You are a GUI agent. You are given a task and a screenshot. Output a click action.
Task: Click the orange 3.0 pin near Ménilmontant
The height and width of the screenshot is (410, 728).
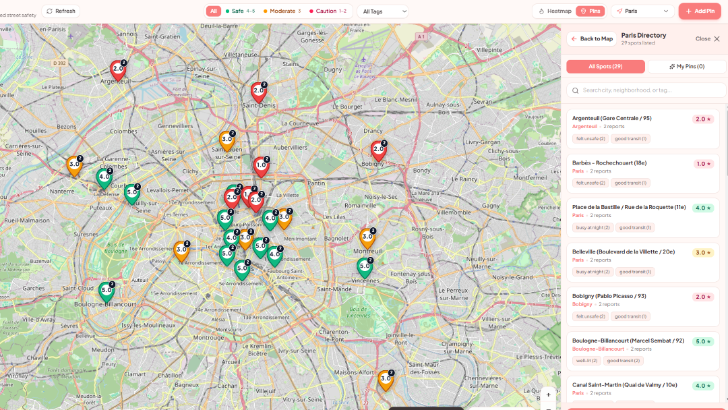click(x=284, y=218)
